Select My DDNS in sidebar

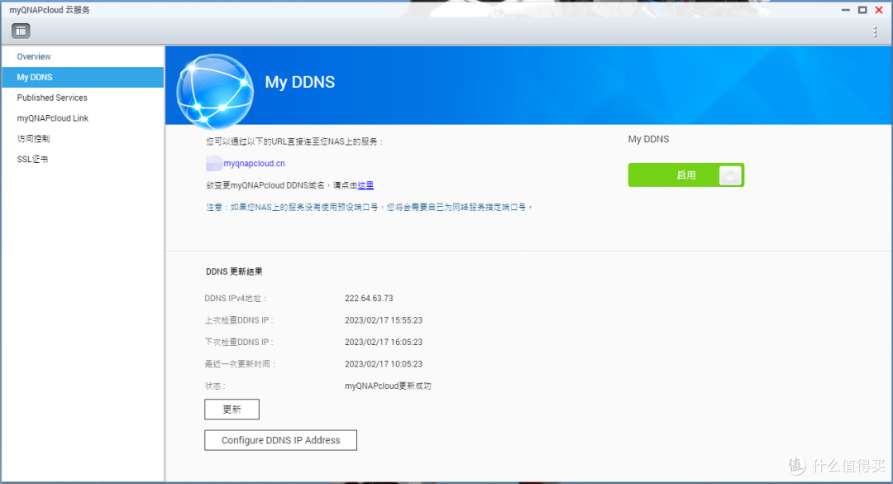[x=83, y=77]
